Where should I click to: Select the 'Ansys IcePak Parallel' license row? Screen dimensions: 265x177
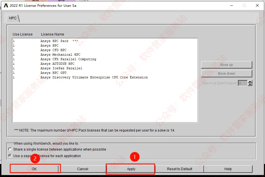click(x=105, y=68)
